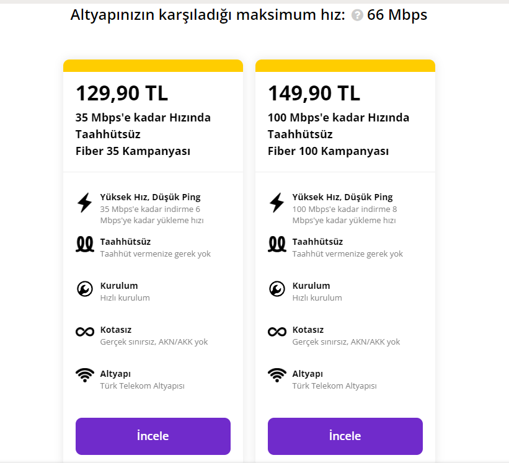The height and width of the screenshot is (463, 509).
Task: Click the help icon beside maximum speed
Action: click(357, 15)
